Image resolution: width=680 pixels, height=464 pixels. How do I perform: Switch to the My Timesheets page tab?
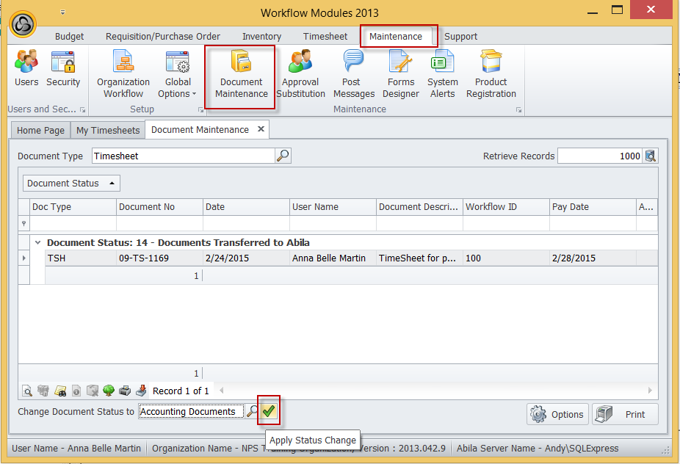pyautogui.click(x=108, y=130)
